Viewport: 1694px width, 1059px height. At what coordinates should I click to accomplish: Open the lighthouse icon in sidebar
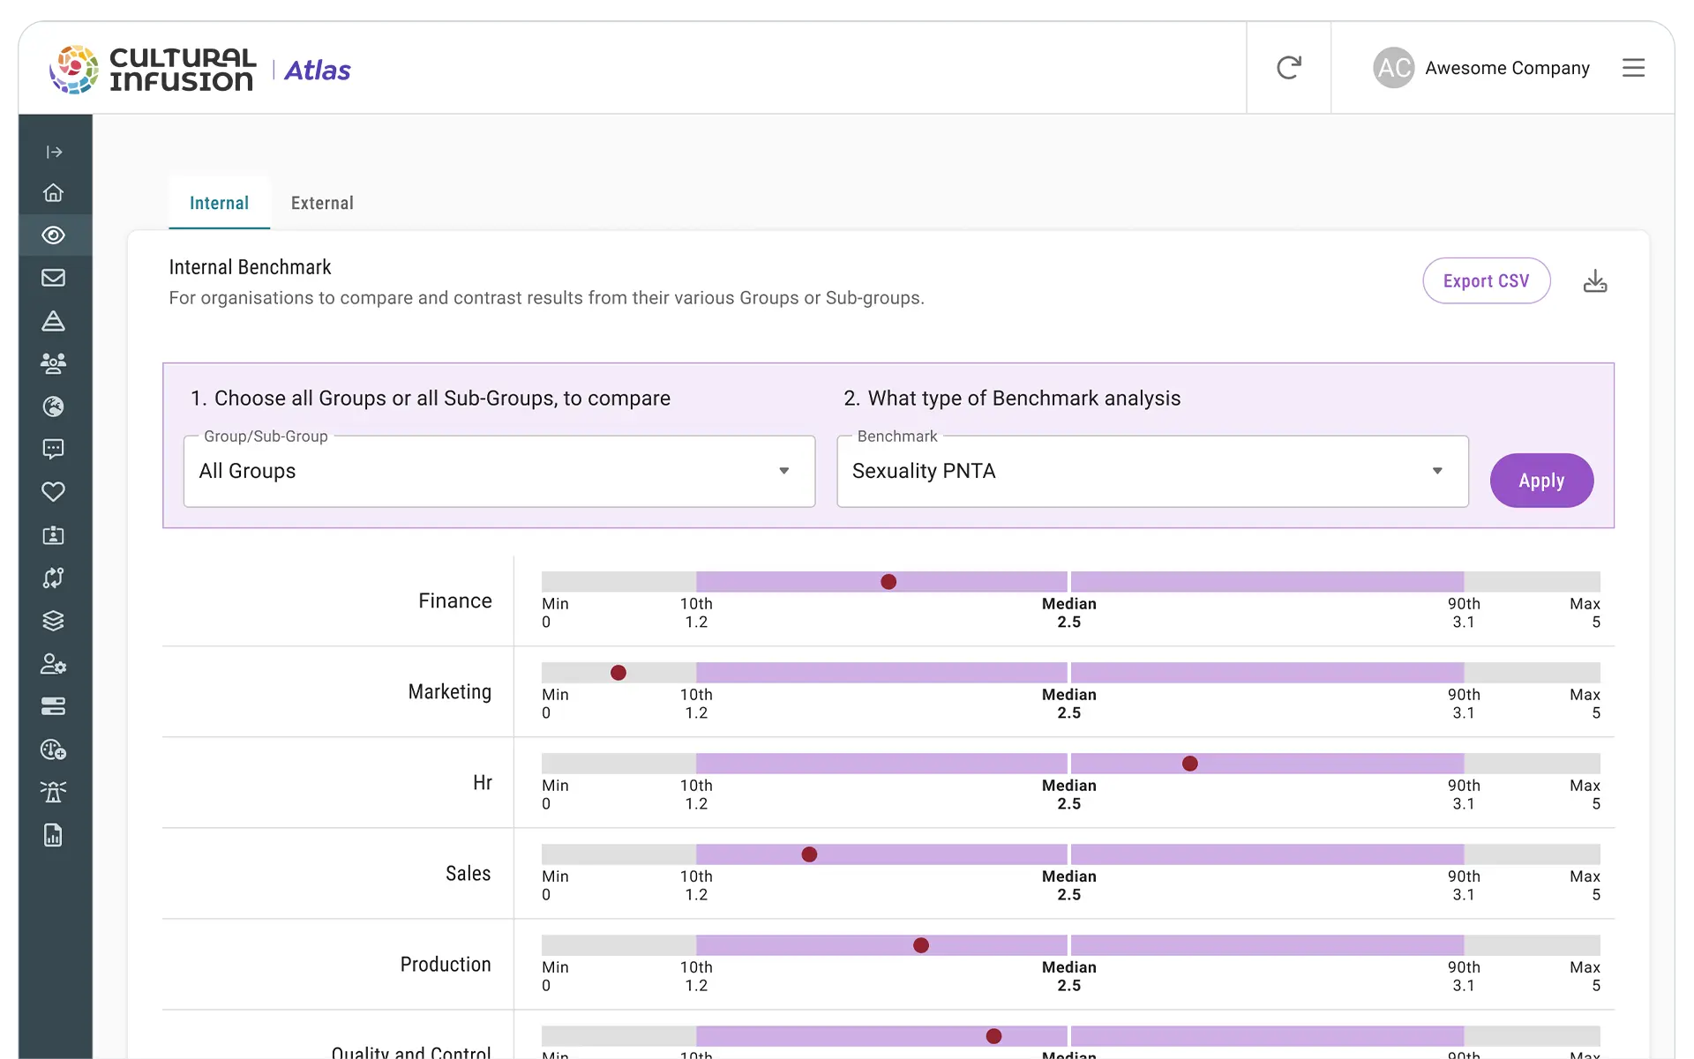(x=54, y=792)
